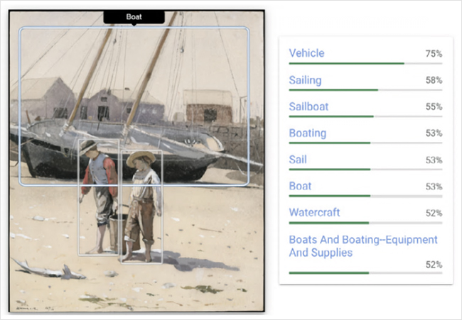
Task: Click the bucket between the boys
Action: [116, 229]
